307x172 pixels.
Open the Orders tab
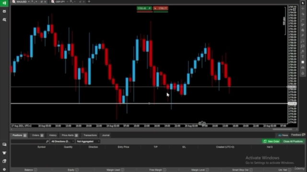pyautogui.click(x=37, y=135)
